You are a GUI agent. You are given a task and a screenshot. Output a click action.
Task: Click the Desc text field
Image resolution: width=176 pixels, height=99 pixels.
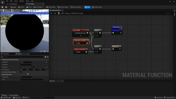click(x=32, y=79)
